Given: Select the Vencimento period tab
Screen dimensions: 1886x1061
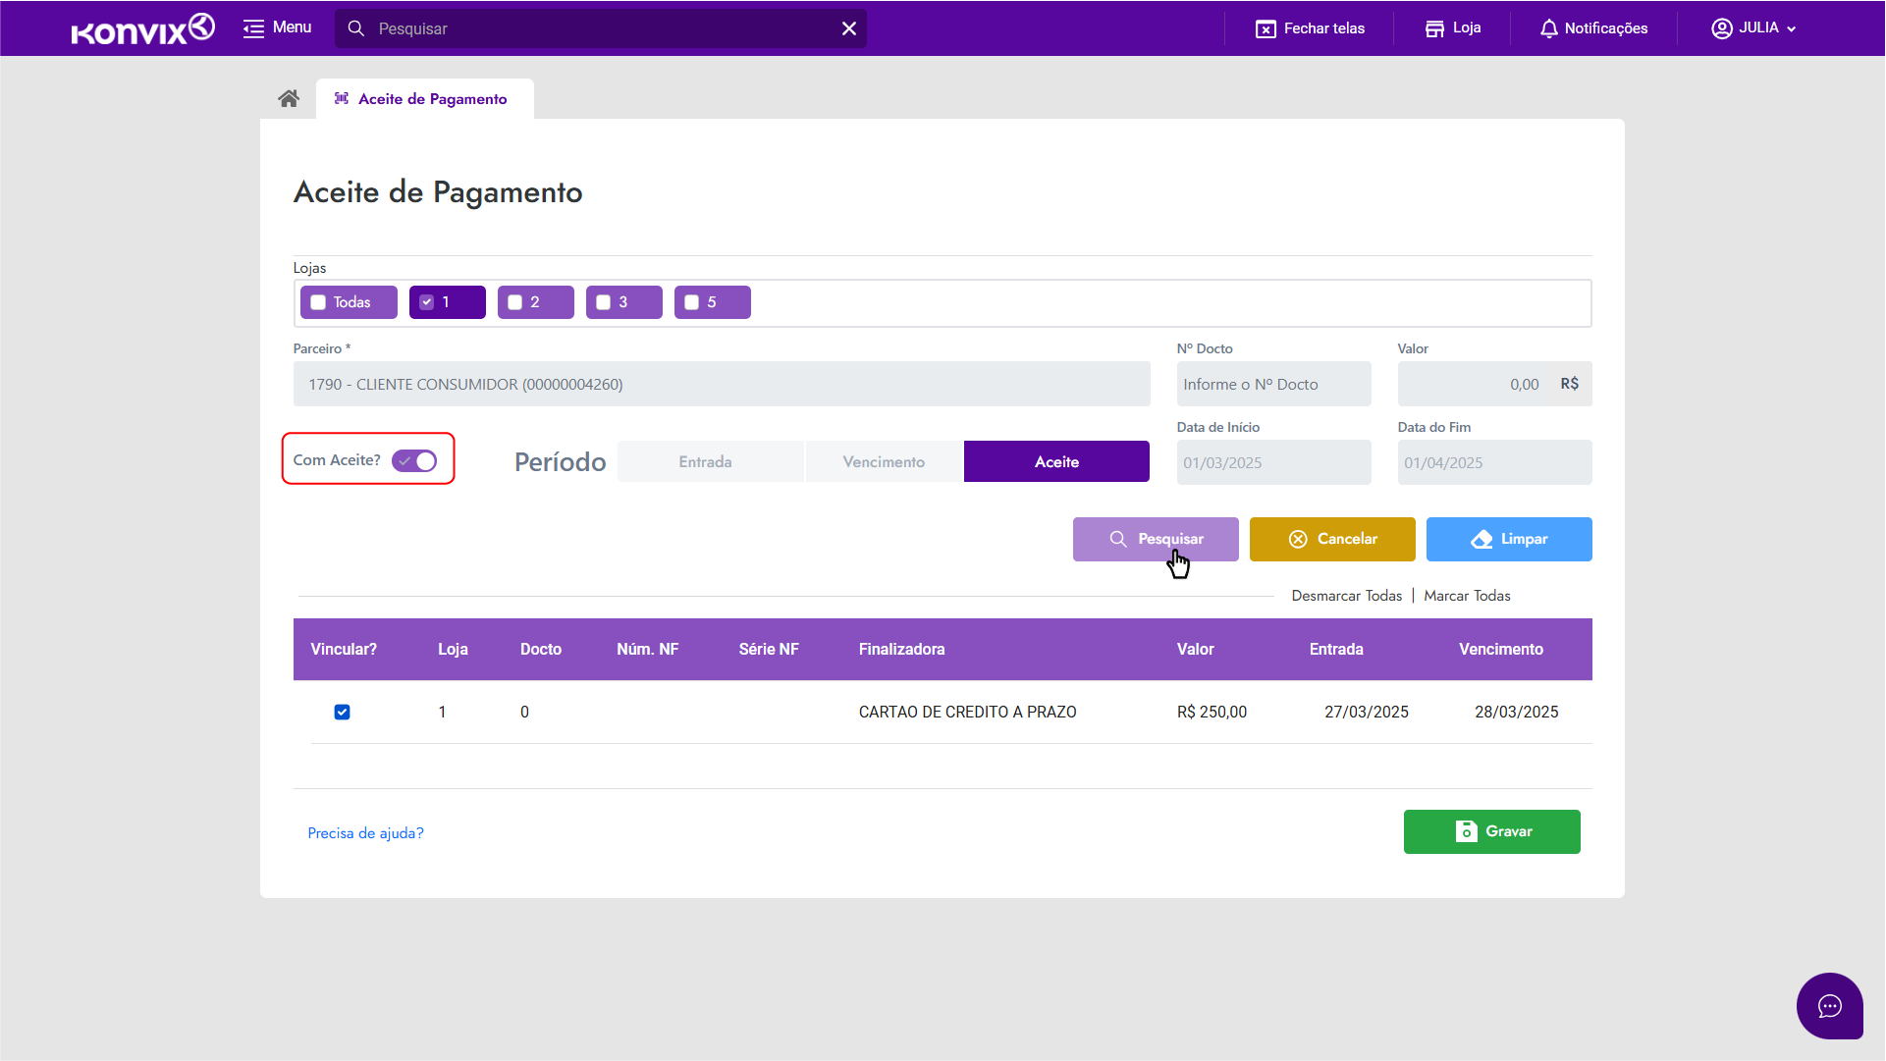Looking at the screenshot, I should click(884, 461).
